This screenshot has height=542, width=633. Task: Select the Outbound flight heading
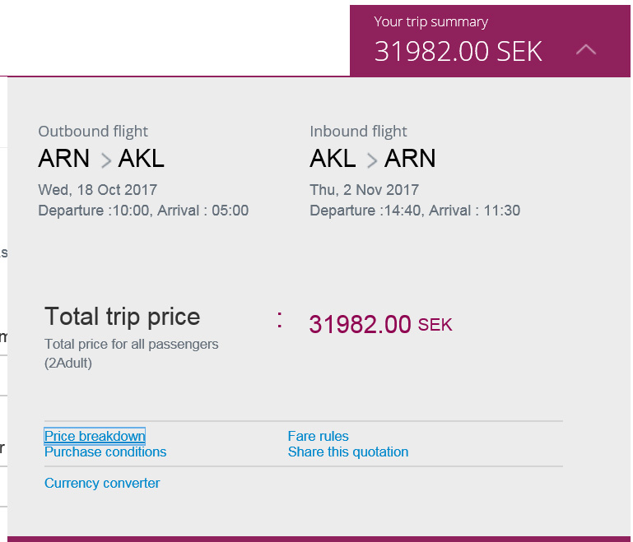93,131
